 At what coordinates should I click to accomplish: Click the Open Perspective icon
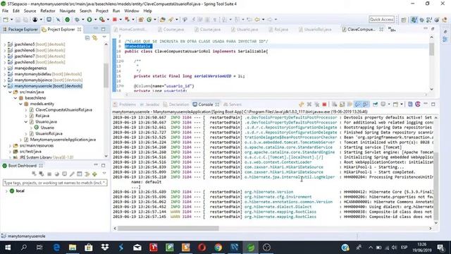[x=404, y=20]
